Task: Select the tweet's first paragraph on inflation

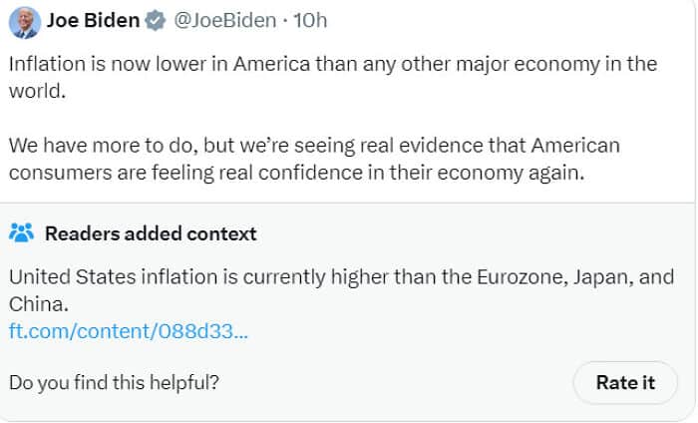Action: [x=333, y=78]
